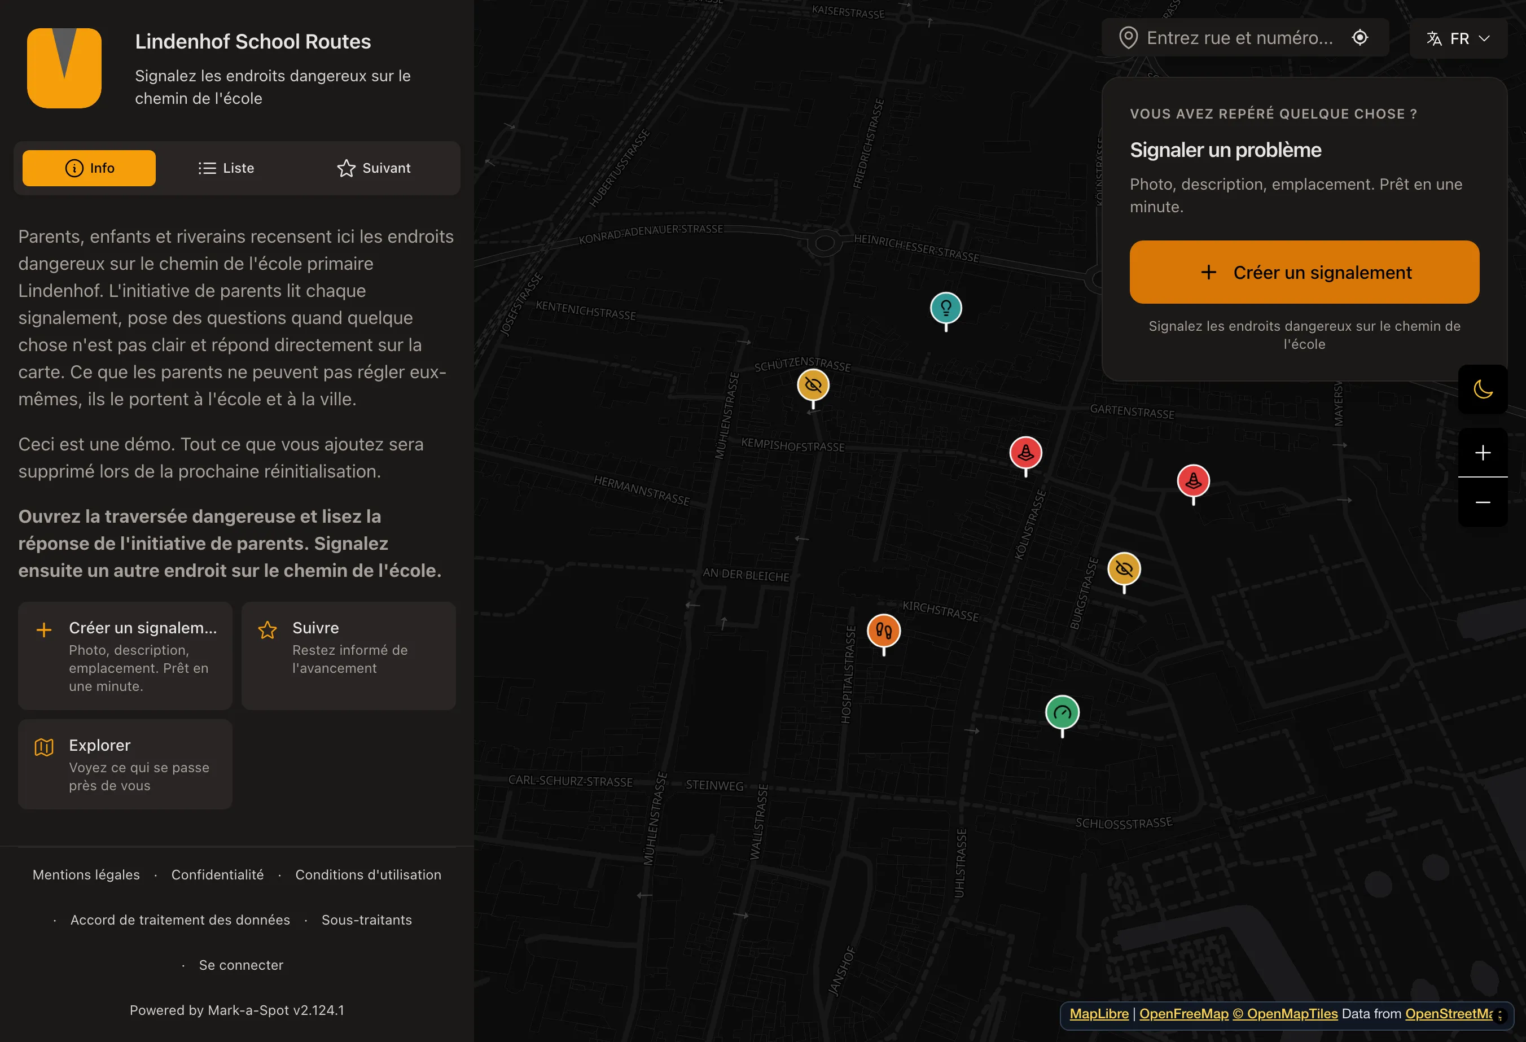Open the yellow hidden-eye marker near Burgstrasse
Viewport: 1526px width, 1042px height.
click(1124, 569)
